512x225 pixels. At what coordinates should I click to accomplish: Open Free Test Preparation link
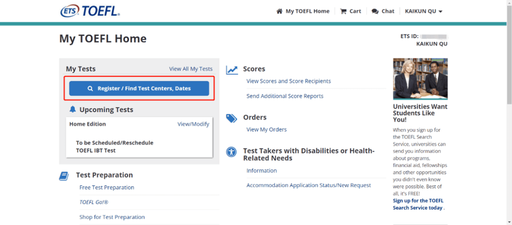coord(107,188)
